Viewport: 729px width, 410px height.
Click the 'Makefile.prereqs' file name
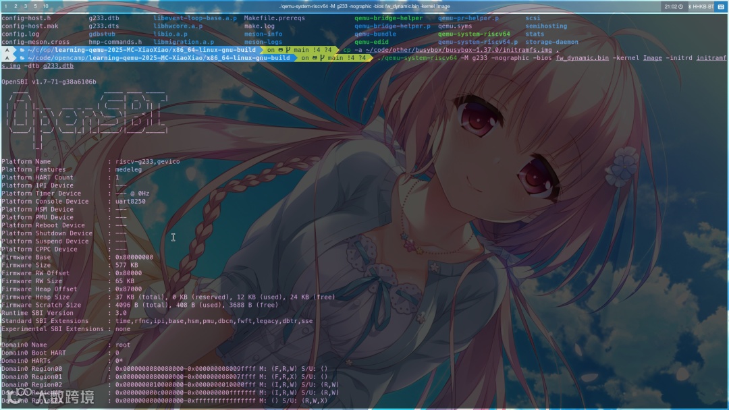coord(274,18)
